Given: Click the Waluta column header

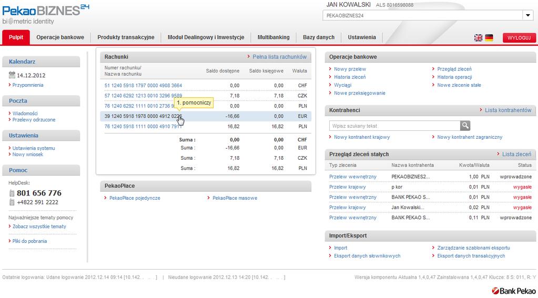Looking at the screenshot, I should pyautogui.click(x=300, y=71).
